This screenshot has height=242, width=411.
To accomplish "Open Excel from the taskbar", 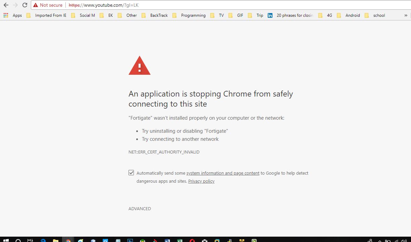I will pyautogui.click(x=180, y=240).
